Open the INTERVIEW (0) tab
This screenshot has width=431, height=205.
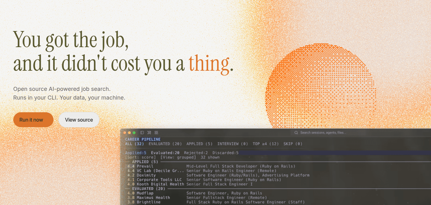pos(232,144)
